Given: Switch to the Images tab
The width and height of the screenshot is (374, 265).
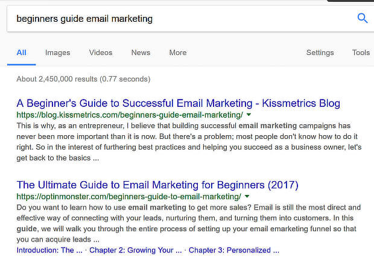Looking at the screenshot, I should click(x=58, y=53).
